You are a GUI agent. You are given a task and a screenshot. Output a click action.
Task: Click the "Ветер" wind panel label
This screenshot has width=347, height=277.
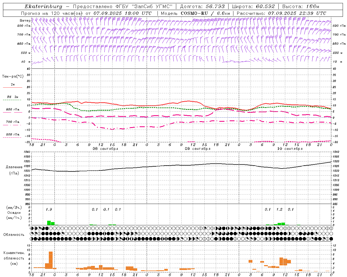point(25,21)
